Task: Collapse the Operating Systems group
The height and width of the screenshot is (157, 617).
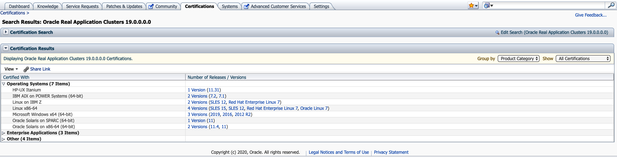Action: 4,84
